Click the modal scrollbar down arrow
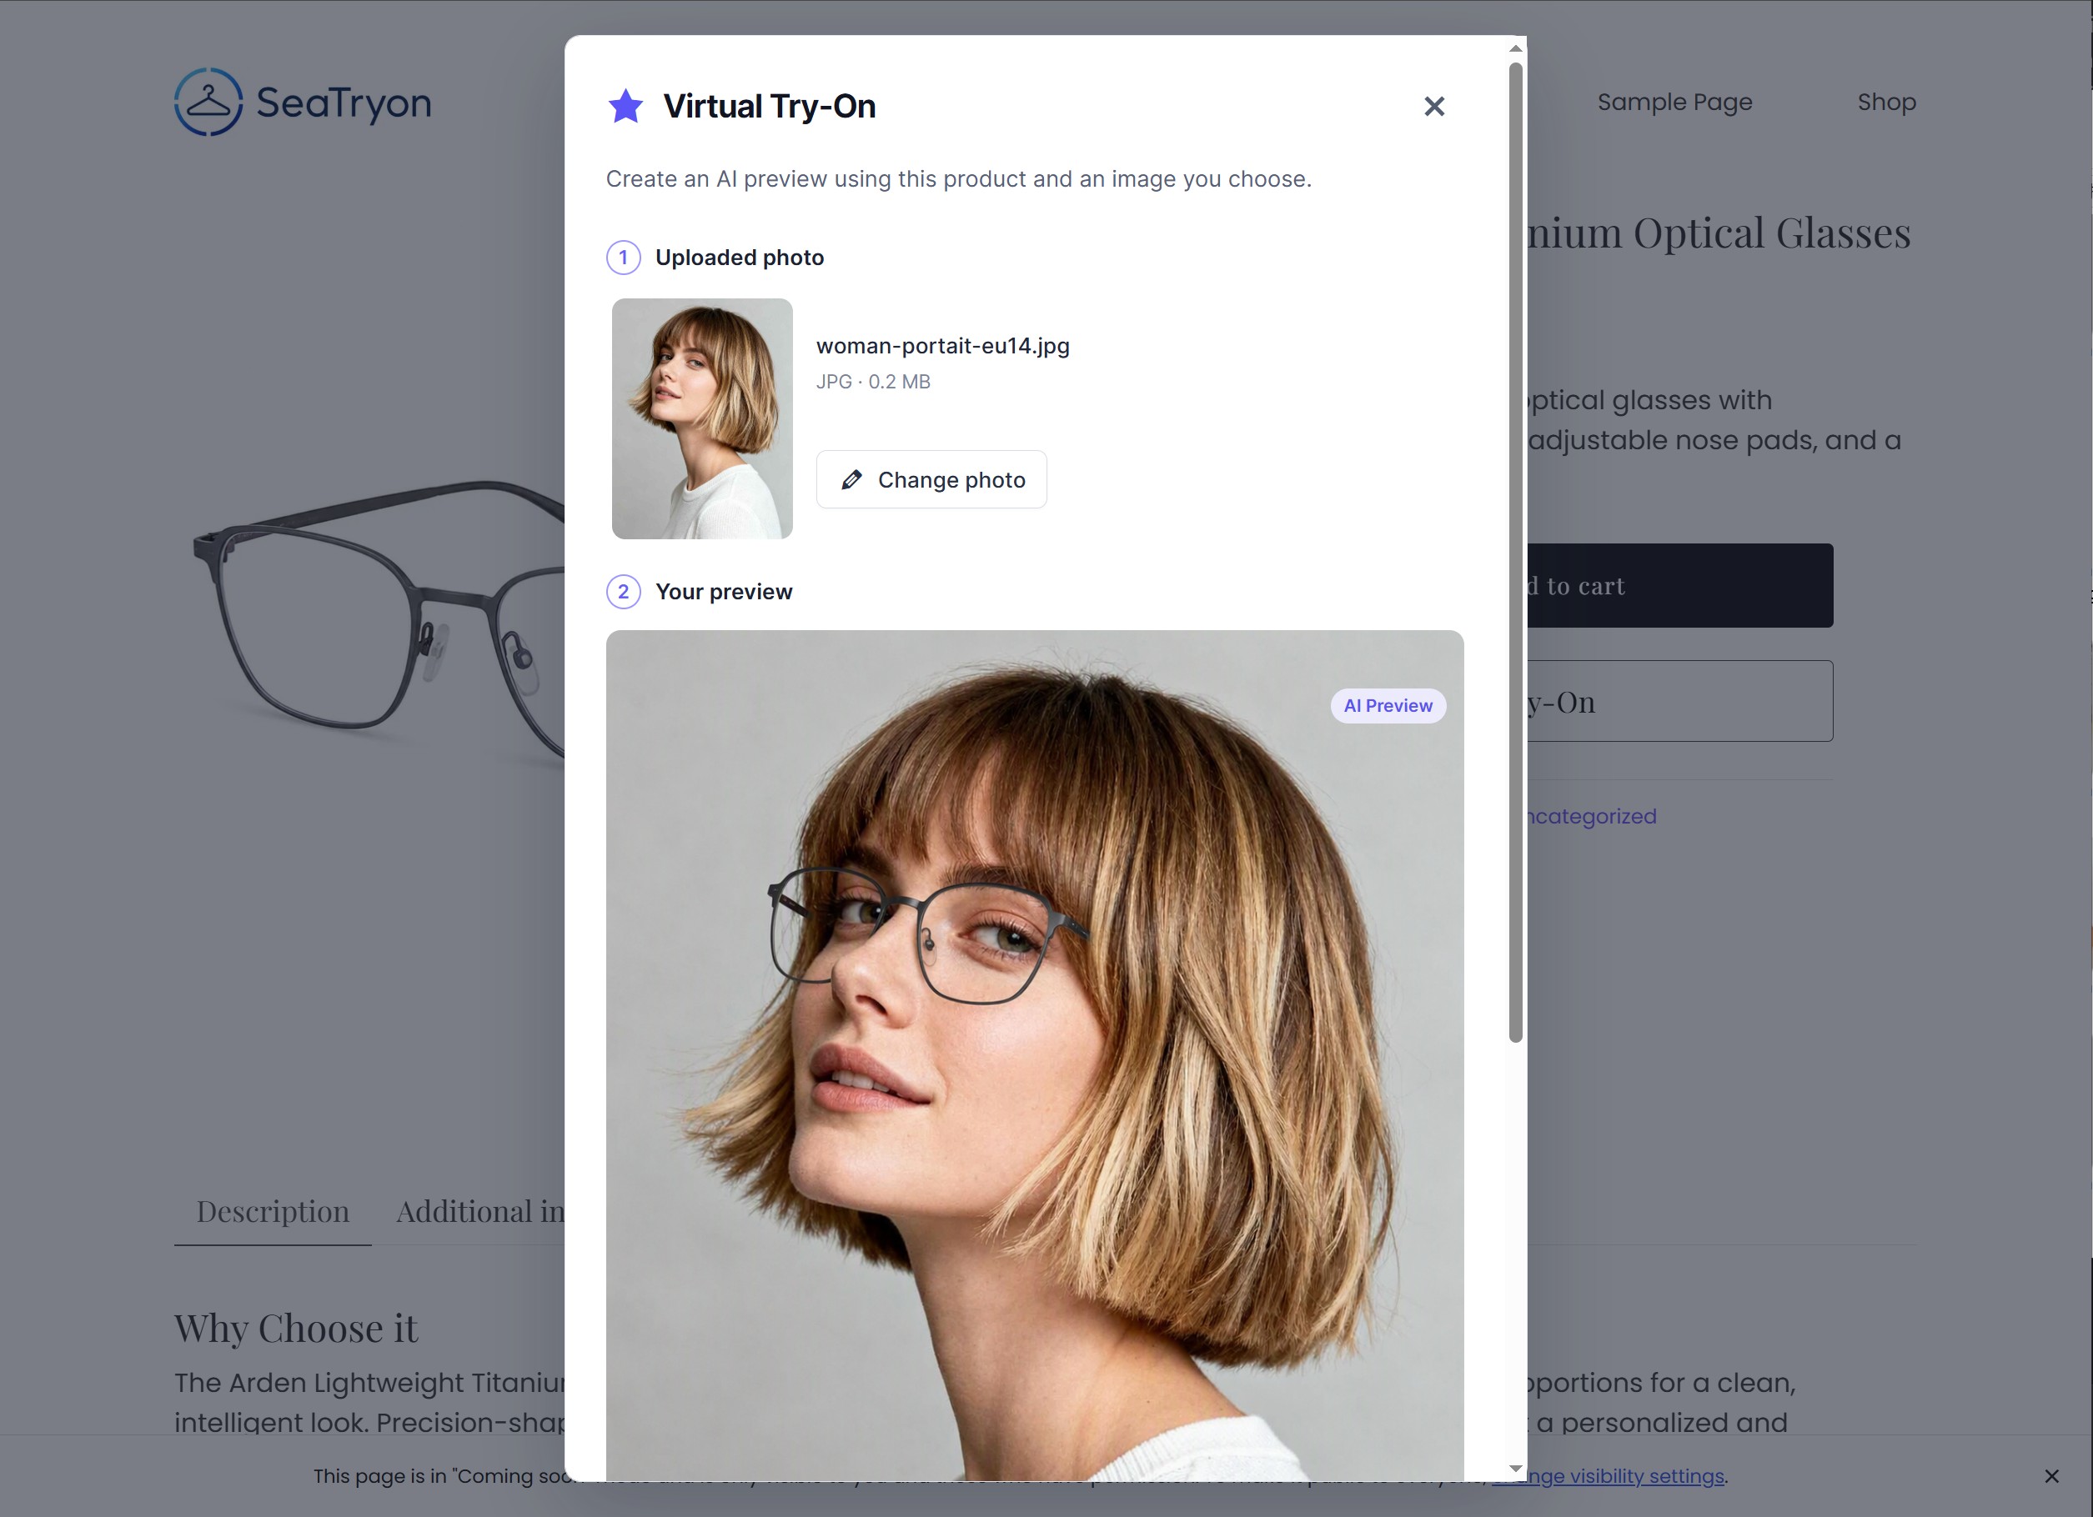The image size is (2093, 1517). point(1515,1468)
